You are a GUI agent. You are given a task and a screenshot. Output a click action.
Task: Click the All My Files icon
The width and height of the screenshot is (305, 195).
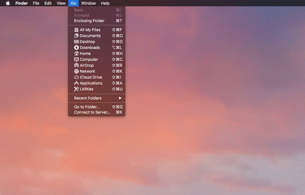point(76,30)
